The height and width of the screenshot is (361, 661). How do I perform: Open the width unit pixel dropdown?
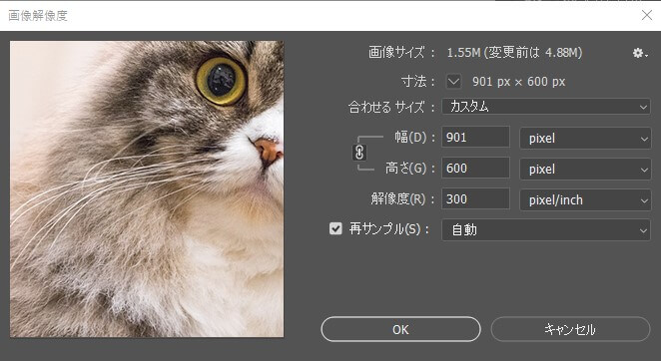(585, 139)
